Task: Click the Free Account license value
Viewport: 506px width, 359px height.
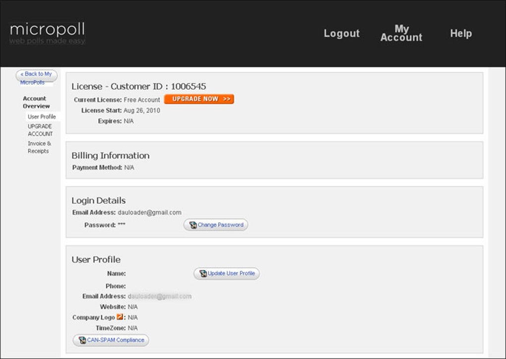Action: tap(142, 100)
